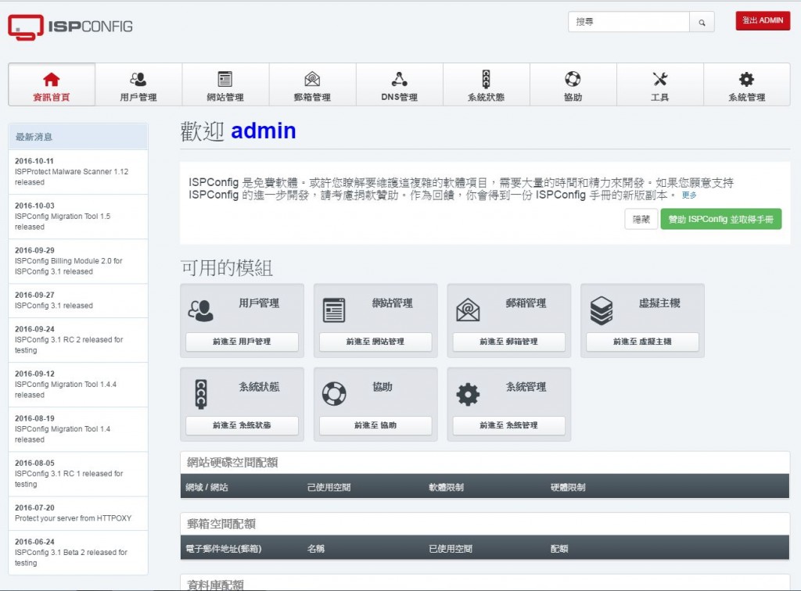This screenshot has height=591, width=801.
Task: Open news item ISPConfig 3.1 RC 1 released
Action: click(x=78, y=474)
